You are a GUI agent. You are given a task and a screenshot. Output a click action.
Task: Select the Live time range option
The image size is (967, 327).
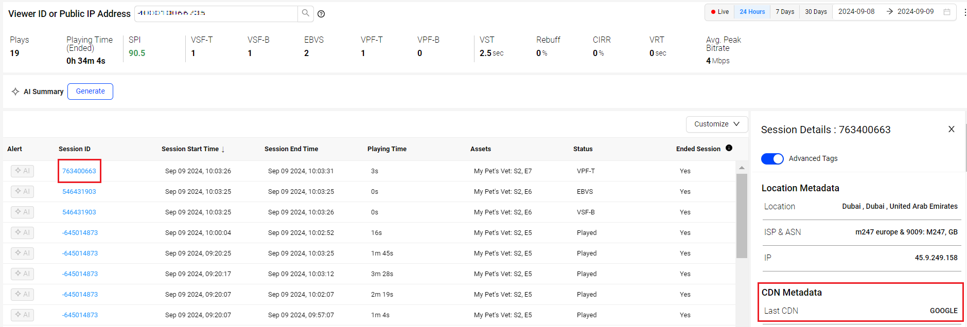pyautogui.click(x=719, y=12)
